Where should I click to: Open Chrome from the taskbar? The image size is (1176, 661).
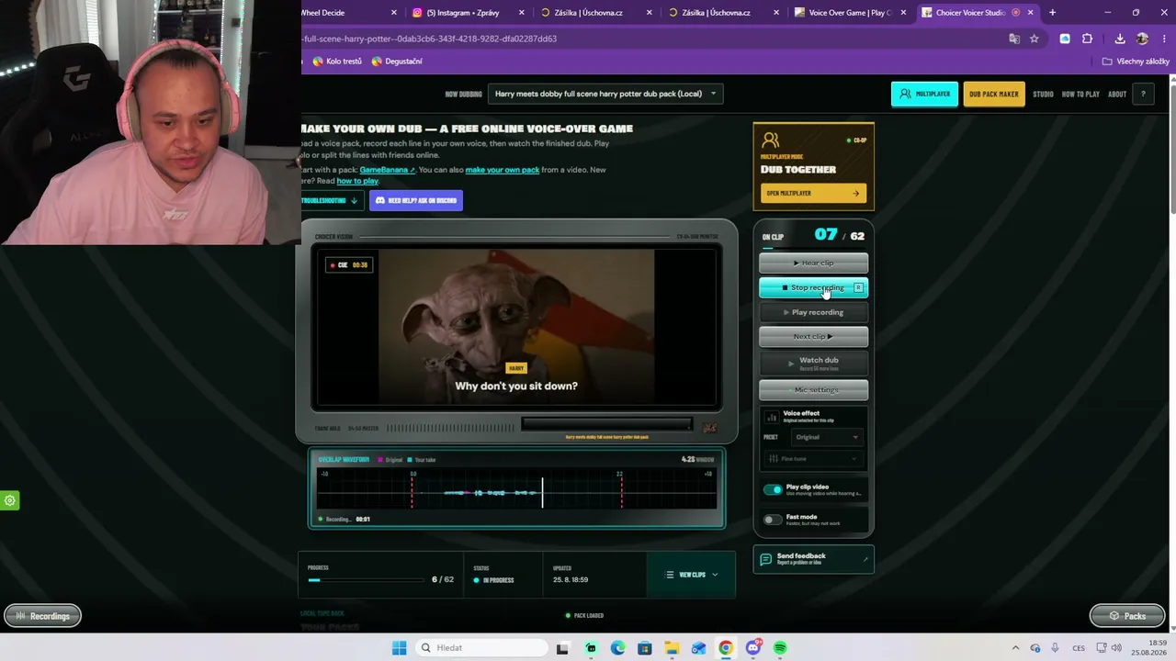point(726,648)
